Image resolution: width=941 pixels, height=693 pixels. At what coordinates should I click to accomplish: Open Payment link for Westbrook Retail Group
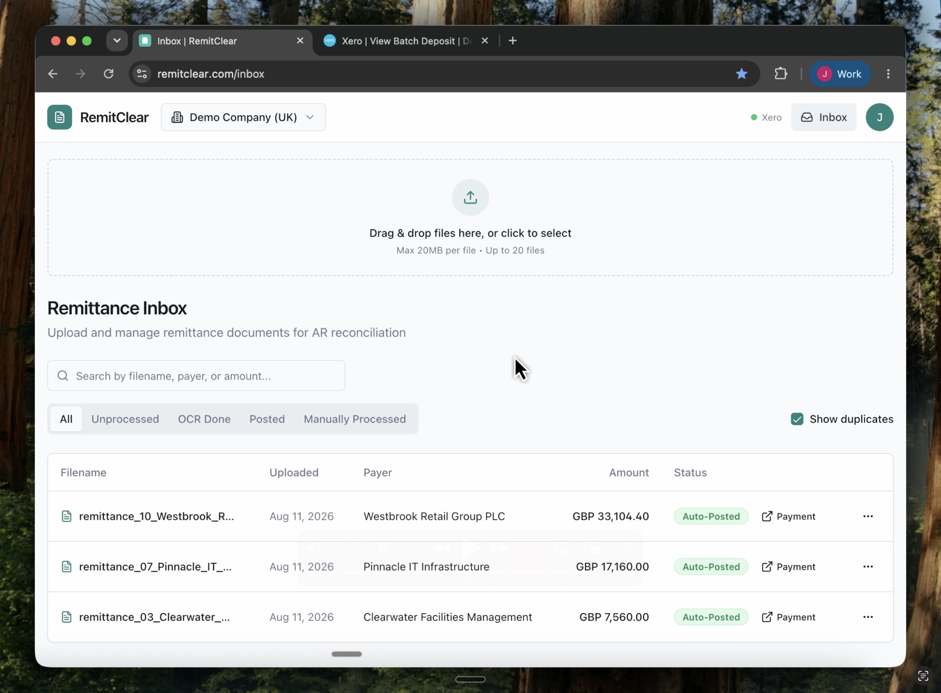click(x=788, y=516)
